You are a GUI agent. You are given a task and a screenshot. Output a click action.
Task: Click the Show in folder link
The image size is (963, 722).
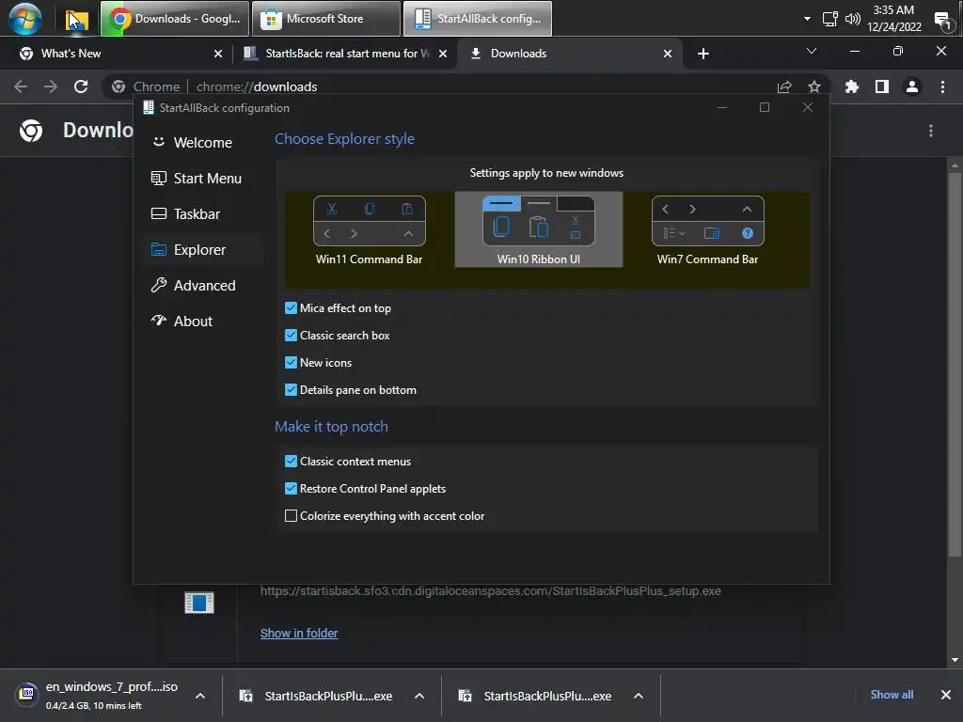click(298, 633)
